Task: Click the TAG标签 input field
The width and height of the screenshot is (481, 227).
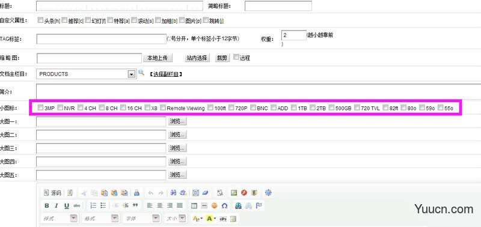Action: (102, 39)
